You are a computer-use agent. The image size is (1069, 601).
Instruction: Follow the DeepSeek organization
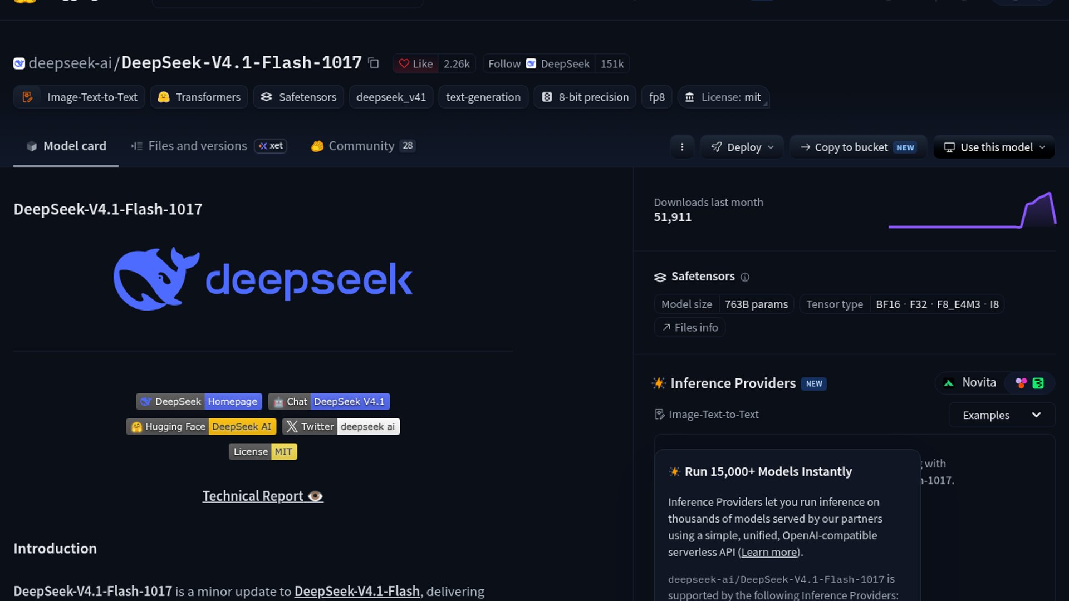539,64
